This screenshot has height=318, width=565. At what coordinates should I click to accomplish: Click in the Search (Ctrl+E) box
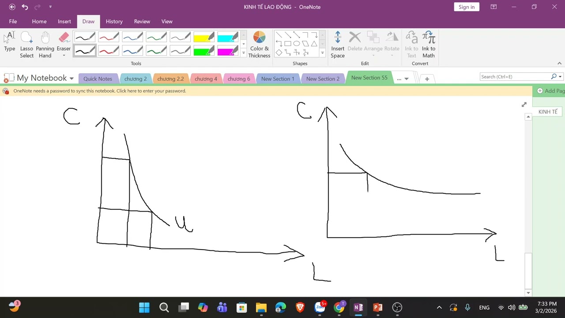click(515, 77)
